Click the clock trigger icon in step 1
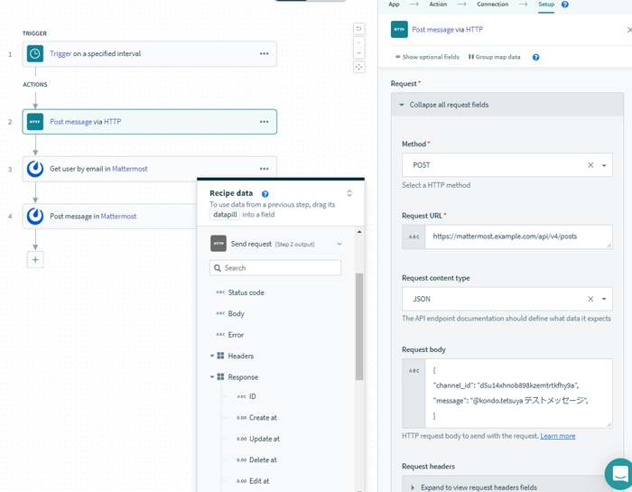This screenshot has height=492, width=632. pyautogui.click(x=35, y=53)
